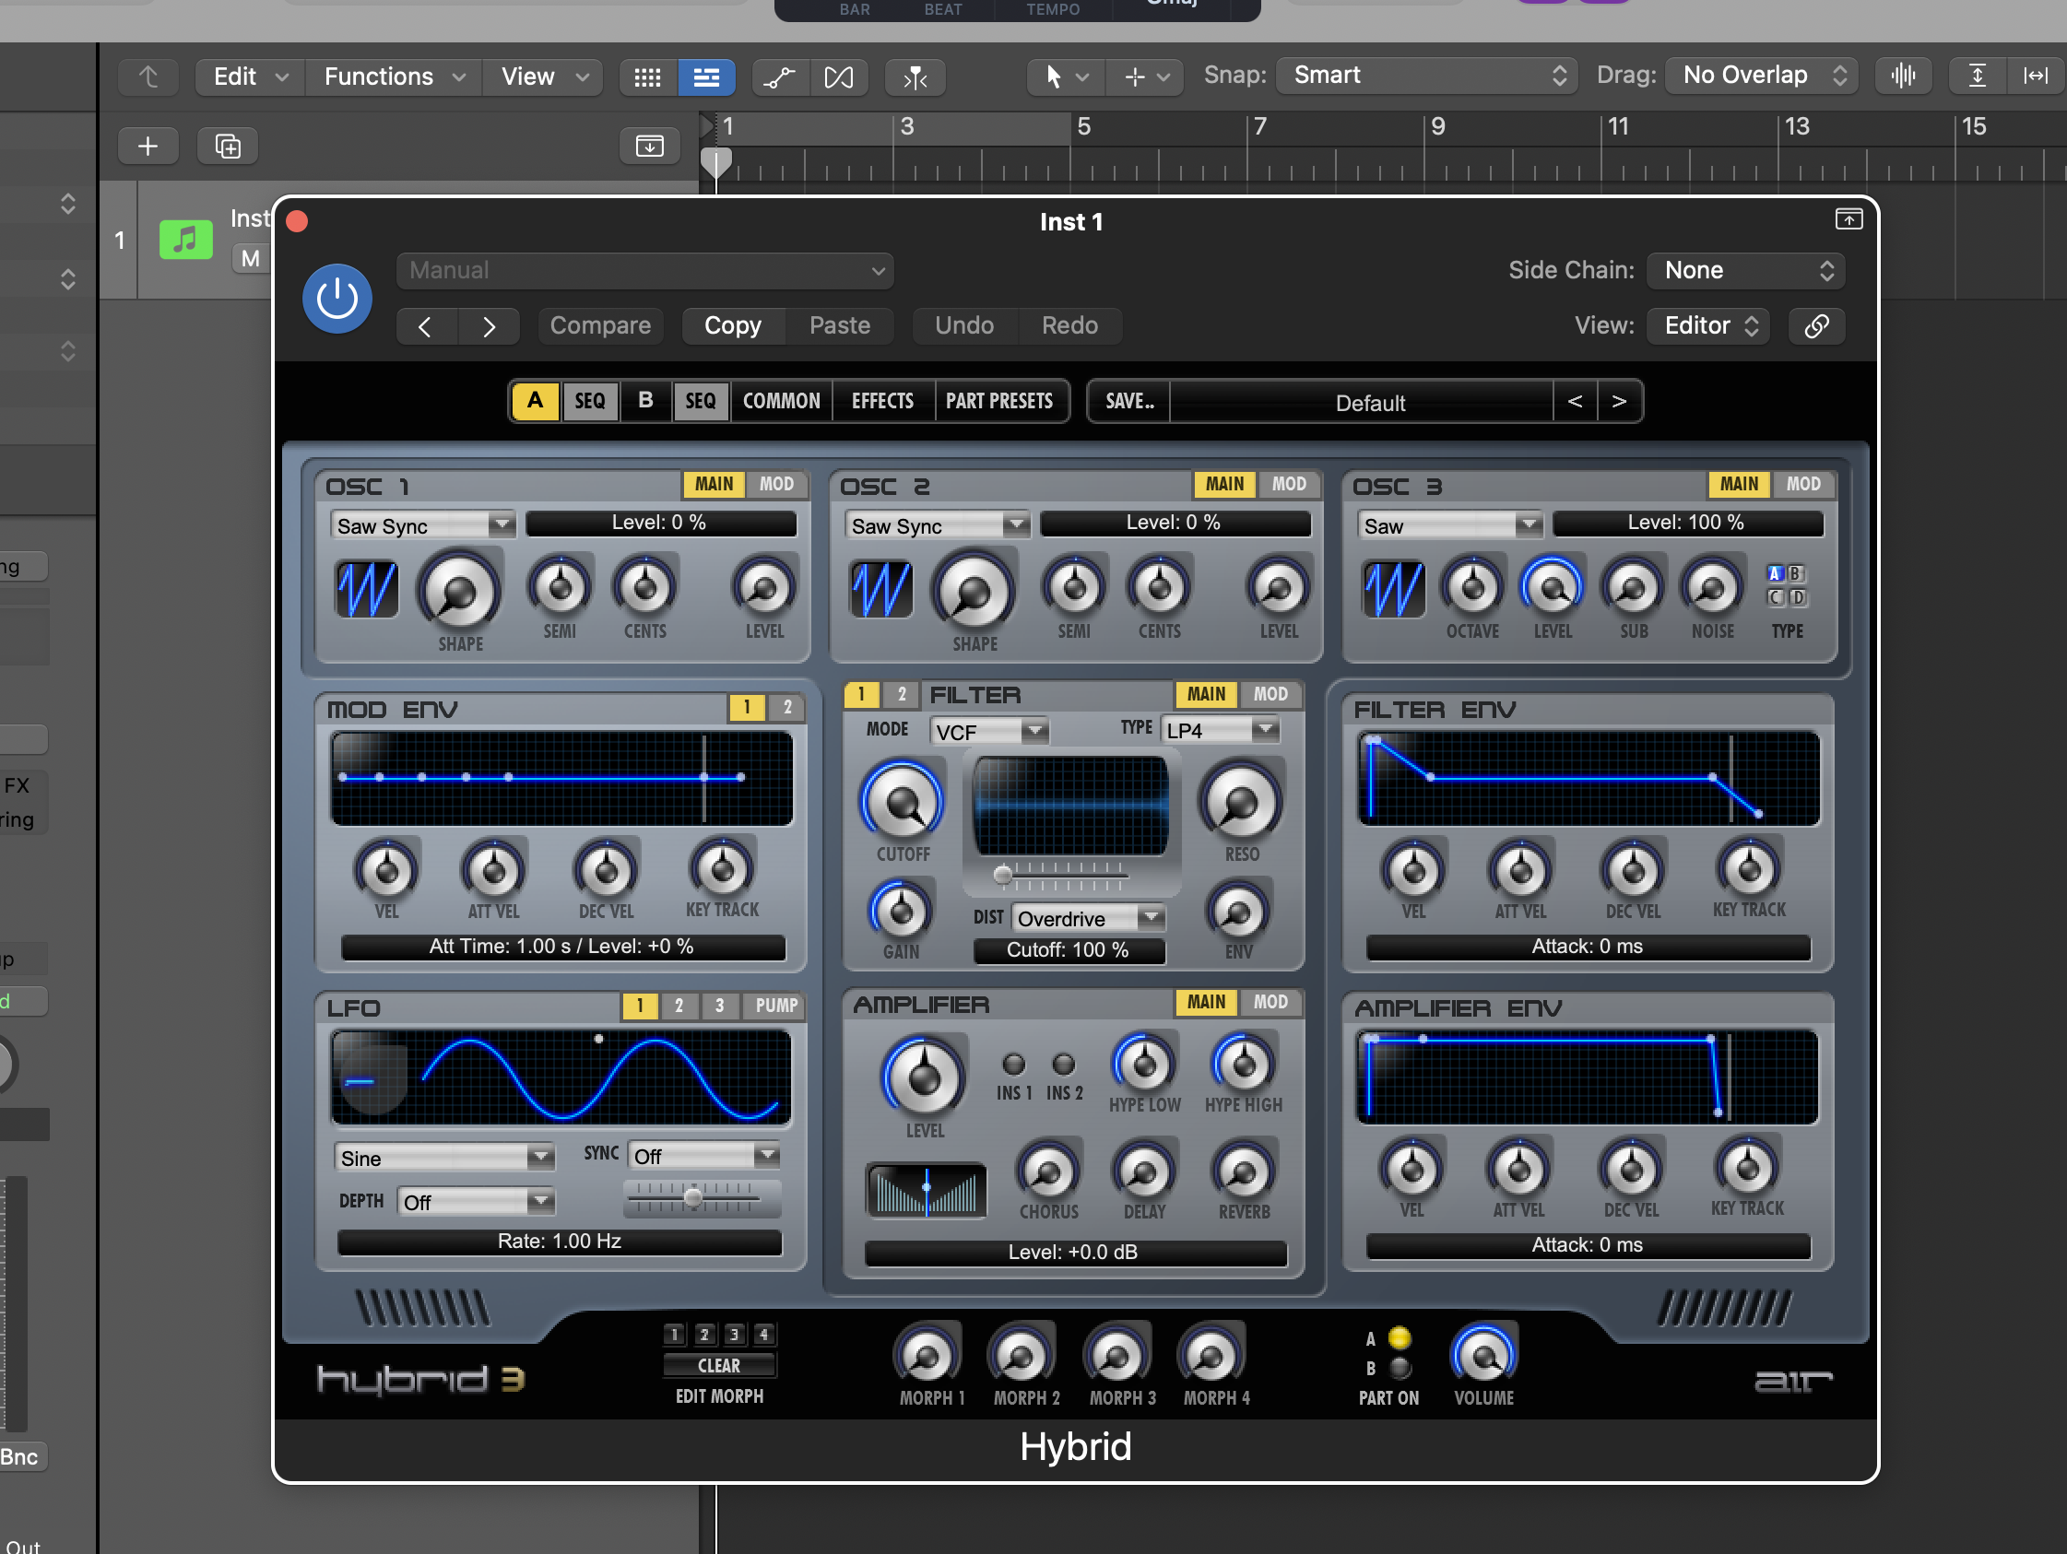Click the duplicate track icon
Viewport: 2067px width, 1554px height.
pos(228,147)
